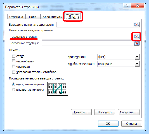The image size is (149, 134).
Task: Check the черновая option
Action: pos(13,67)
